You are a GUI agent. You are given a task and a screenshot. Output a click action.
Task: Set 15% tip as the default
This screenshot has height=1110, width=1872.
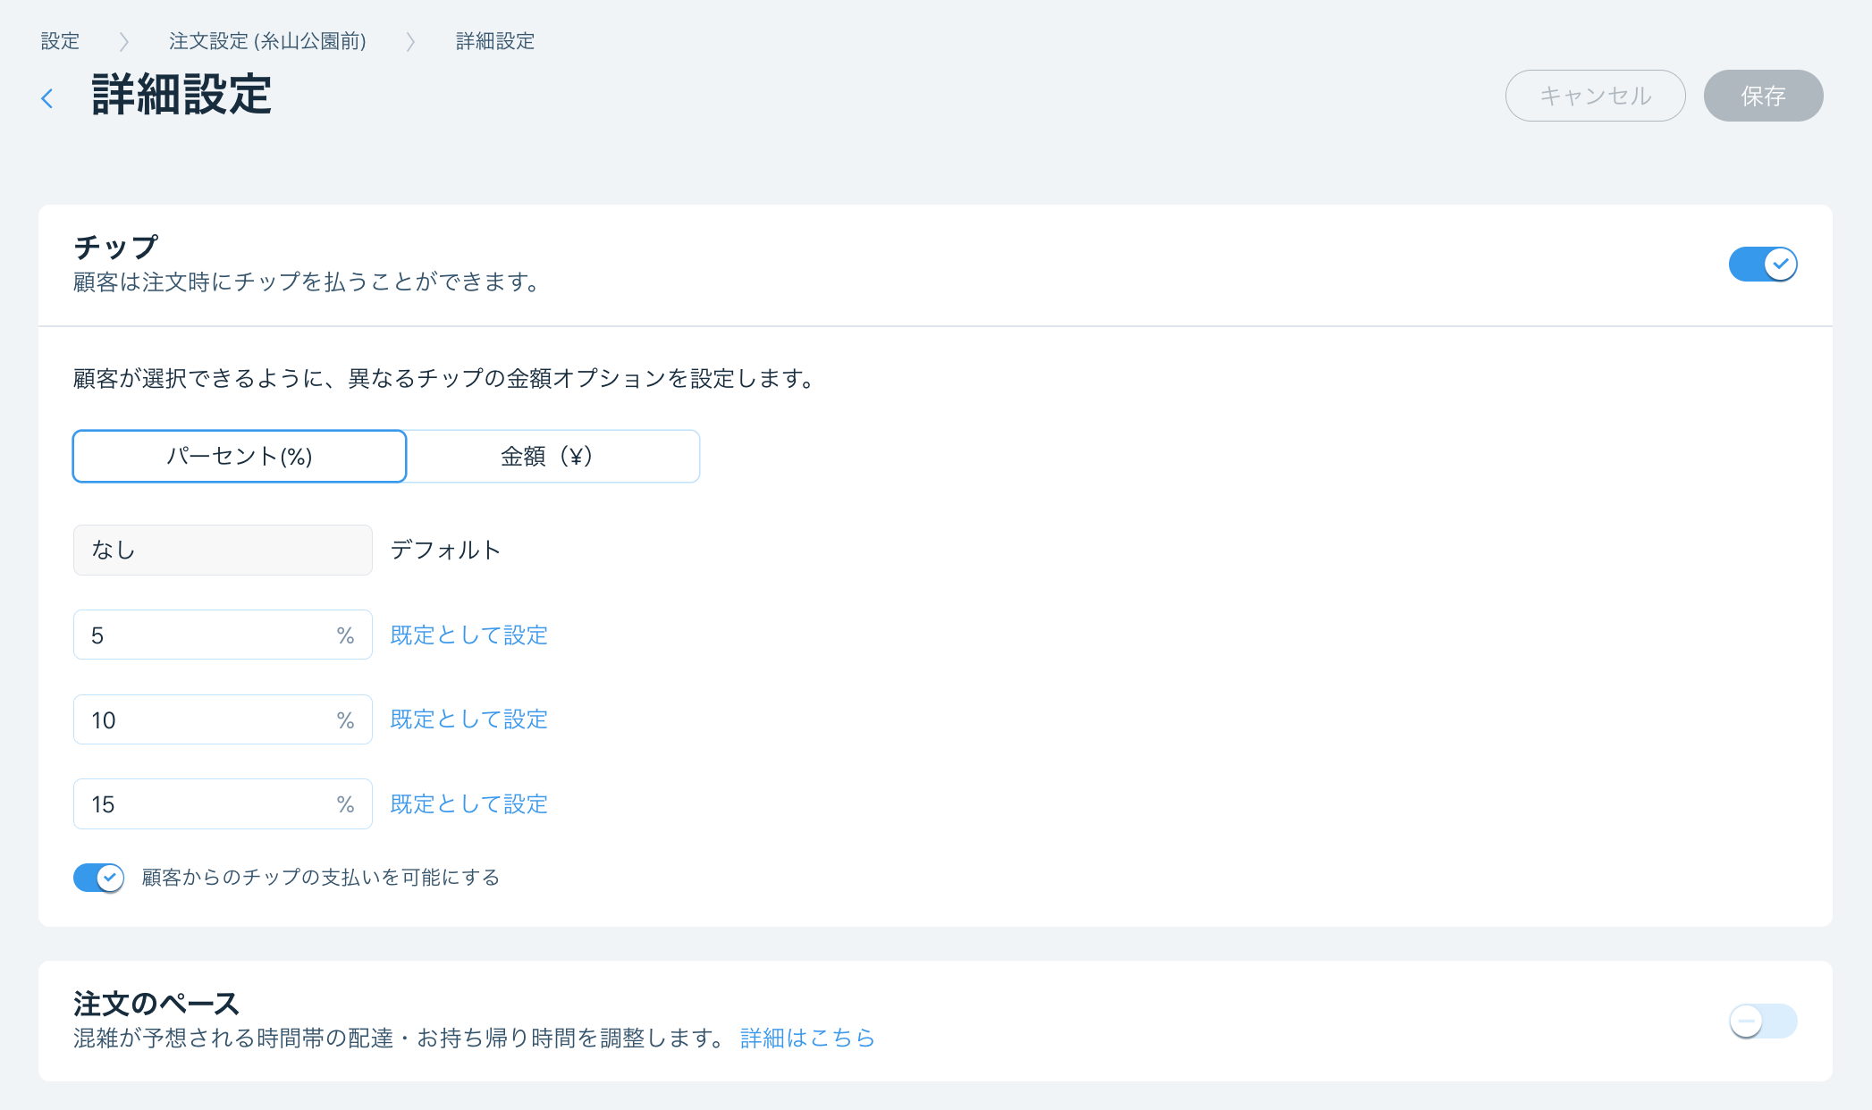point(468,803)
